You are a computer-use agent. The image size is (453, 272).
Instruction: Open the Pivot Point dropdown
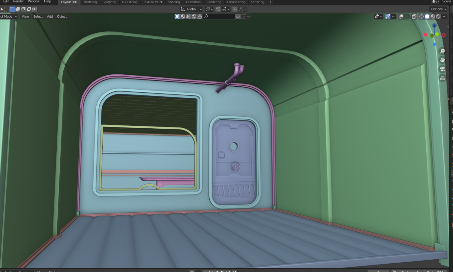(209, 9)
